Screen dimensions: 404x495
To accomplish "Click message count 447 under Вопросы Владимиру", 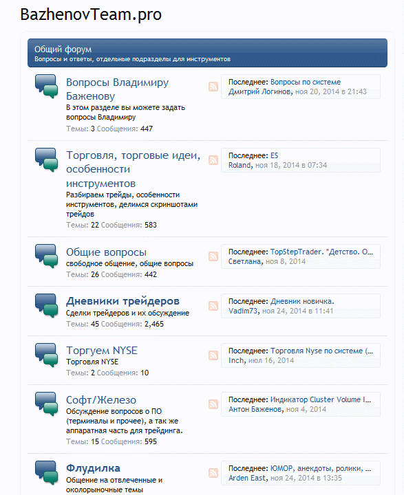I will pyautogui.click(x=147, y=129).
